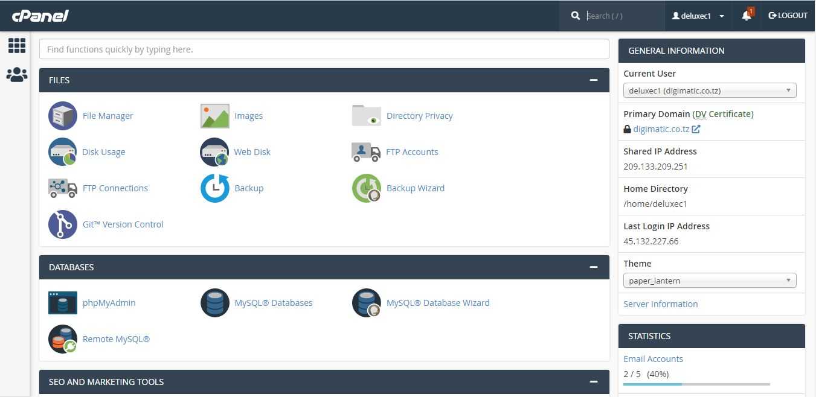The width and height of the screenshot is (816, 397).
Task: Click the /home/deluxec1 home directory text
Action: (x=655, y=204)
